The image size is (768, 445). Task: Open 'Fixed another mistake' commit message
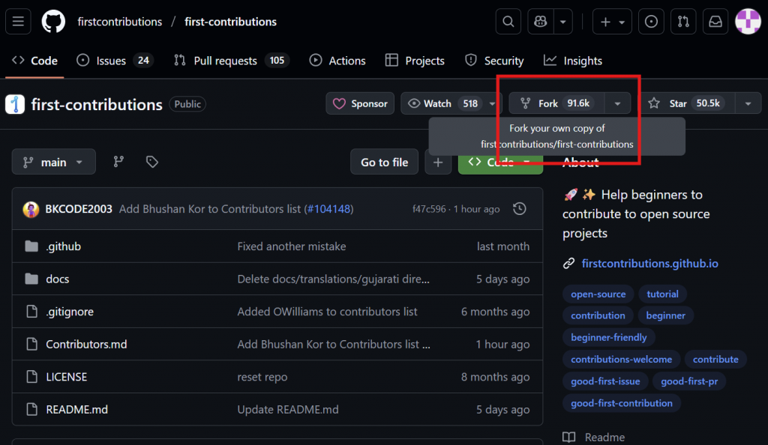click(x=292, y=246)
